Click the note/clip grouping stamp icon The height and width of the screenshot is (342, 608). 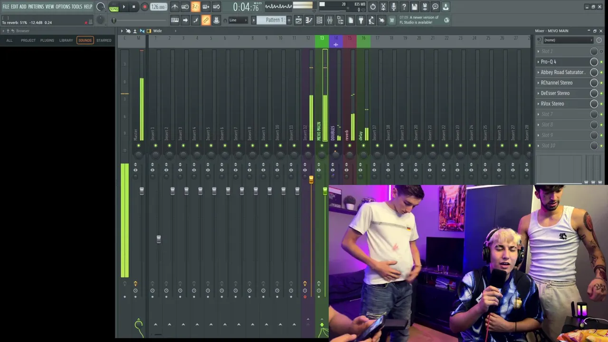[216, 20]
